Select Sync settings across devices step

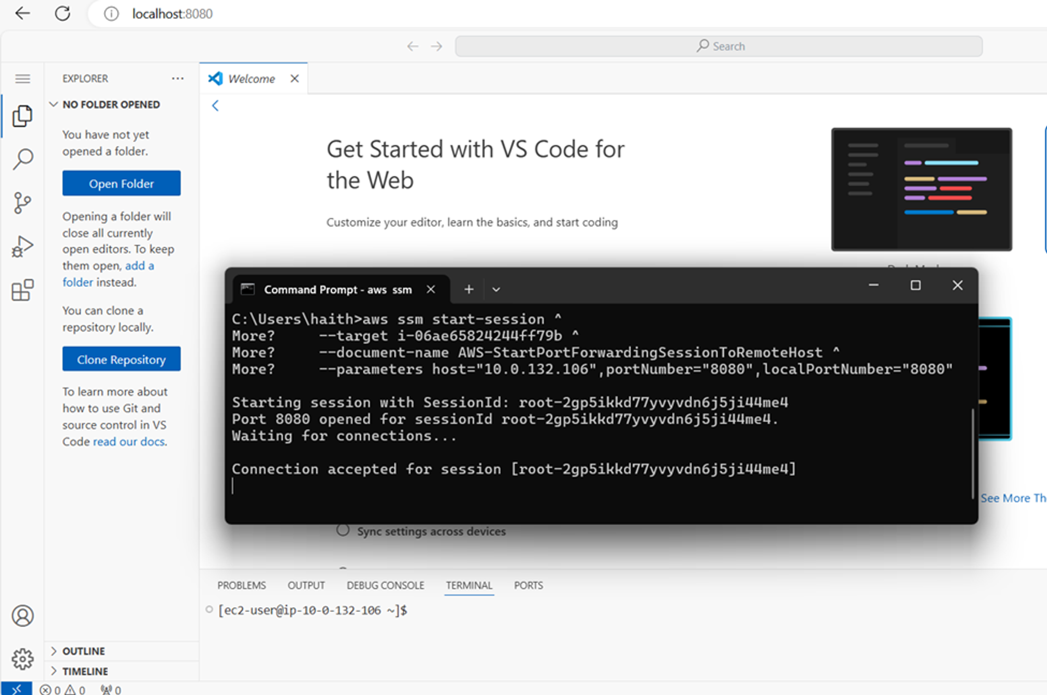(421, 531)
